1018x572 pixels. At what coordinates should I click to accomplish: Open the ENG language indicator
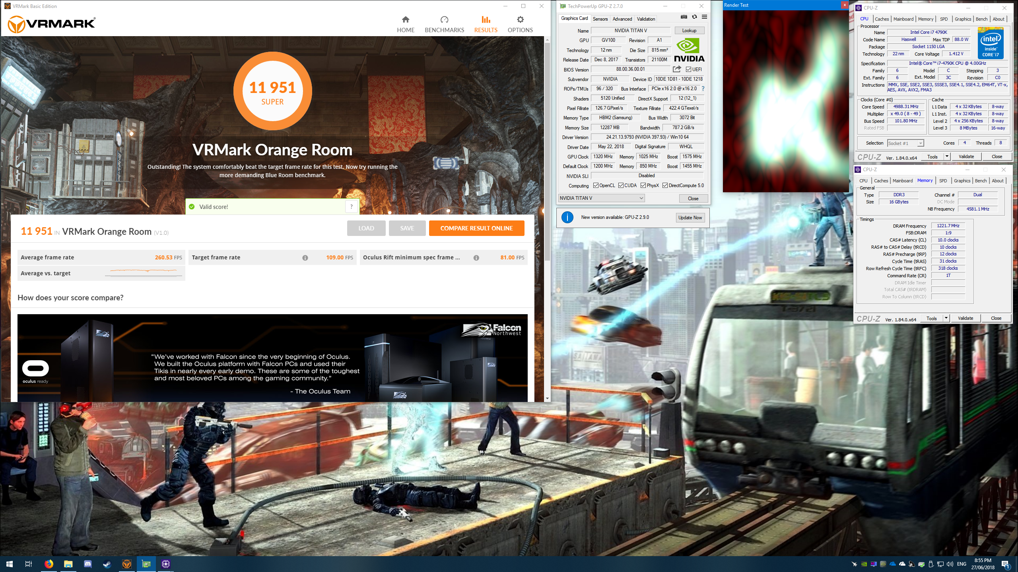pyautogui.click(x=962, y=564)
